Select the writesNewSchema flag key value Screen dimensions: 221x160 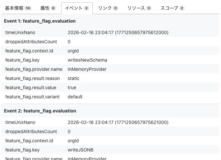point(87,60)
